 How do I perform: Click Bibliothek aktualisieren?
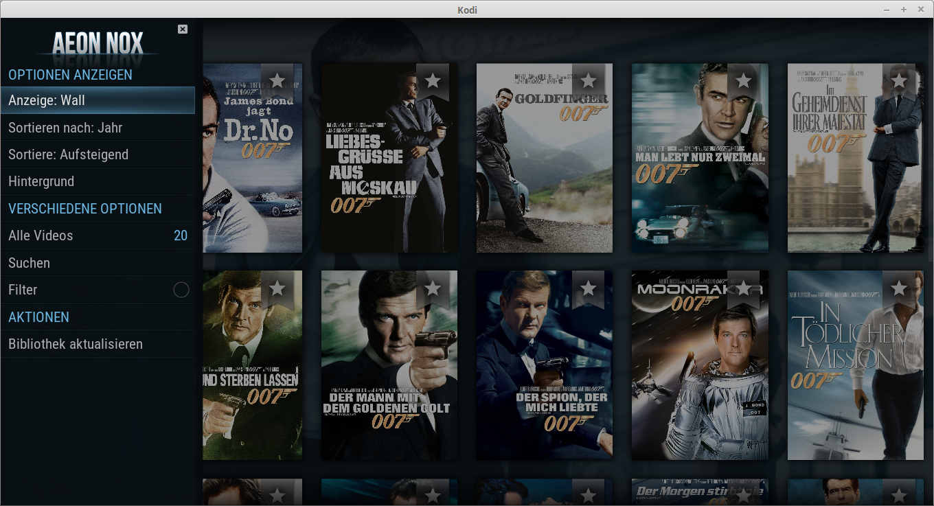[x=98, y=344]
